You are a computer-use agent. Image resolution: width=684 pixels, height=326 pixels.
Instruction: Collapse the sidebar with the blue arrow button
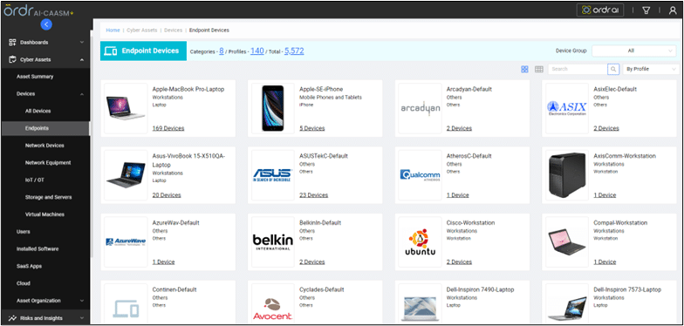tap(46, 24)
